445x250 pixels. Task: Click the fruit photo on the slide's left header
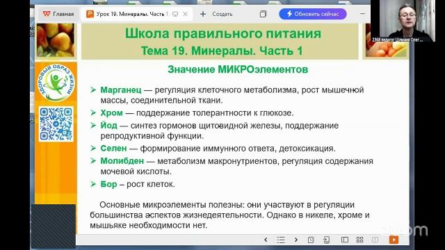pos(56,40)
